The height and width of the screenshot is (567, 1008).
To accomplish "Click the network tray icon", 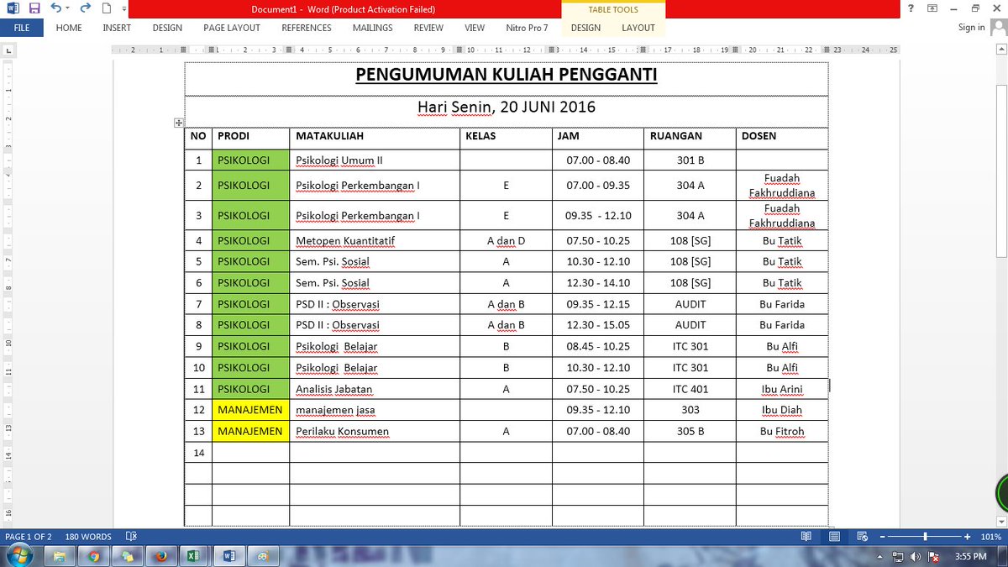I will 898,557.
